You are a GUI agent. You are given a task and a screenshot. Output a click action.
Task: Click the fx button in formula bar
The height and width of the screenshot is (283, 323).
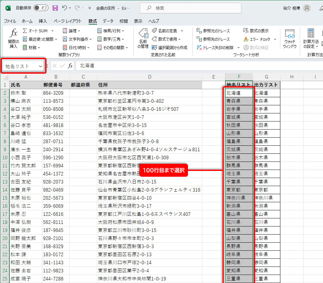pos(70,66)
